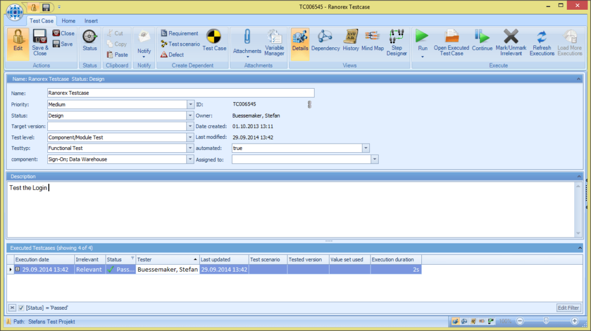This screenshot has width=591, height=331.
Task: Click the 'Buessemaker, Stefan' tester cell
Action: 167,269
